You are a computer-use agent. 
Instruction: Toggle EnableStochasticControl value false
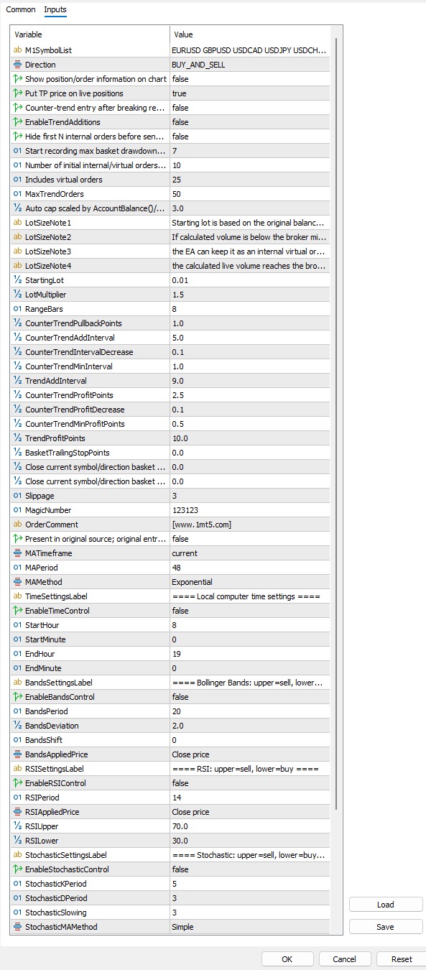pyautogui.click(x=249, y=869)
